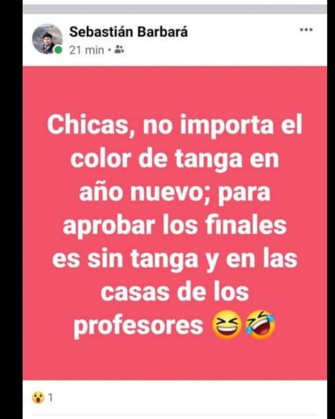View who reacted via count 1
The width and height of the screenshot is (335, 419).
(51, 398)
